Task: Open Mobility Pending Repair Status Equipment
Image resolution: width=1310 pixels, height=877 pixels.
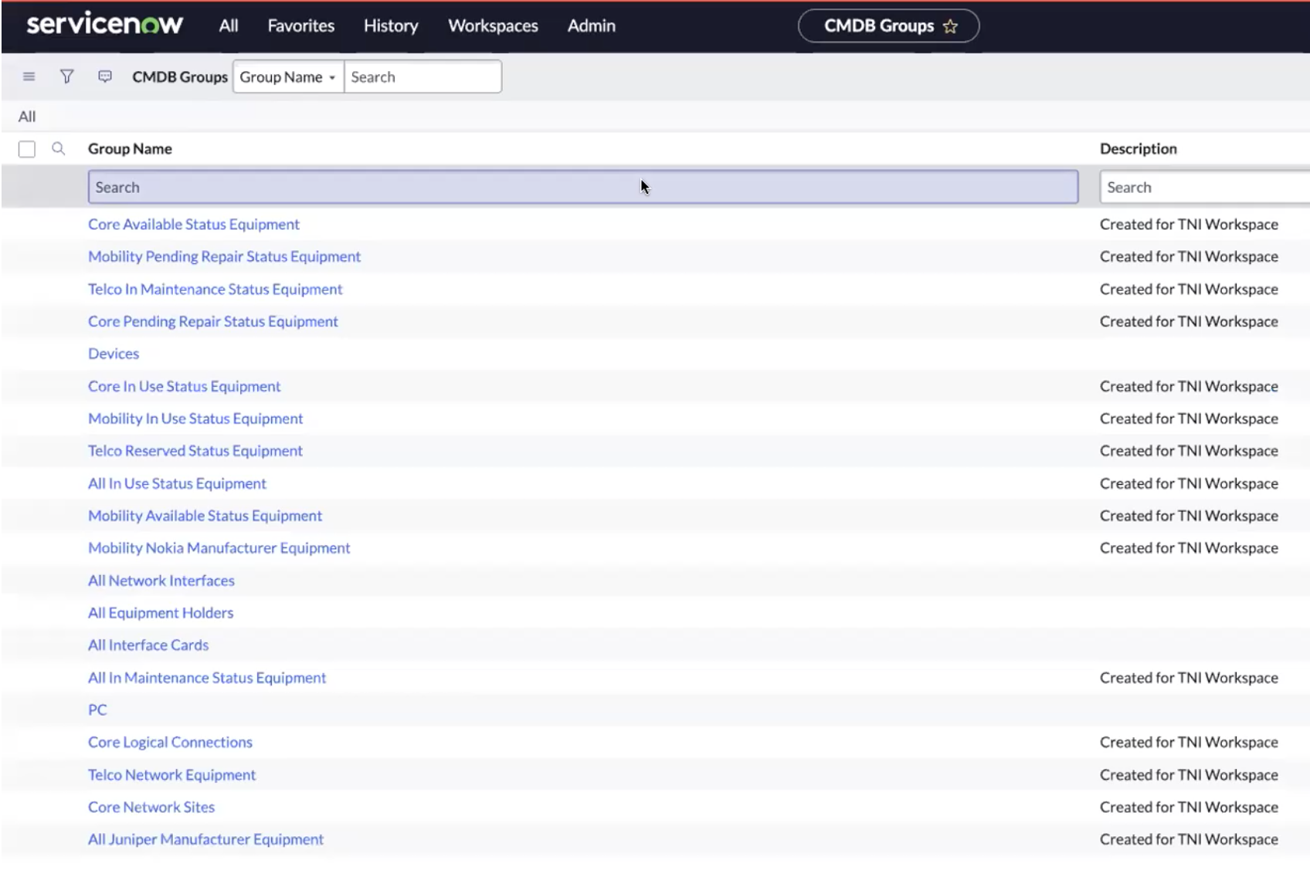Action: click(224, 256)
